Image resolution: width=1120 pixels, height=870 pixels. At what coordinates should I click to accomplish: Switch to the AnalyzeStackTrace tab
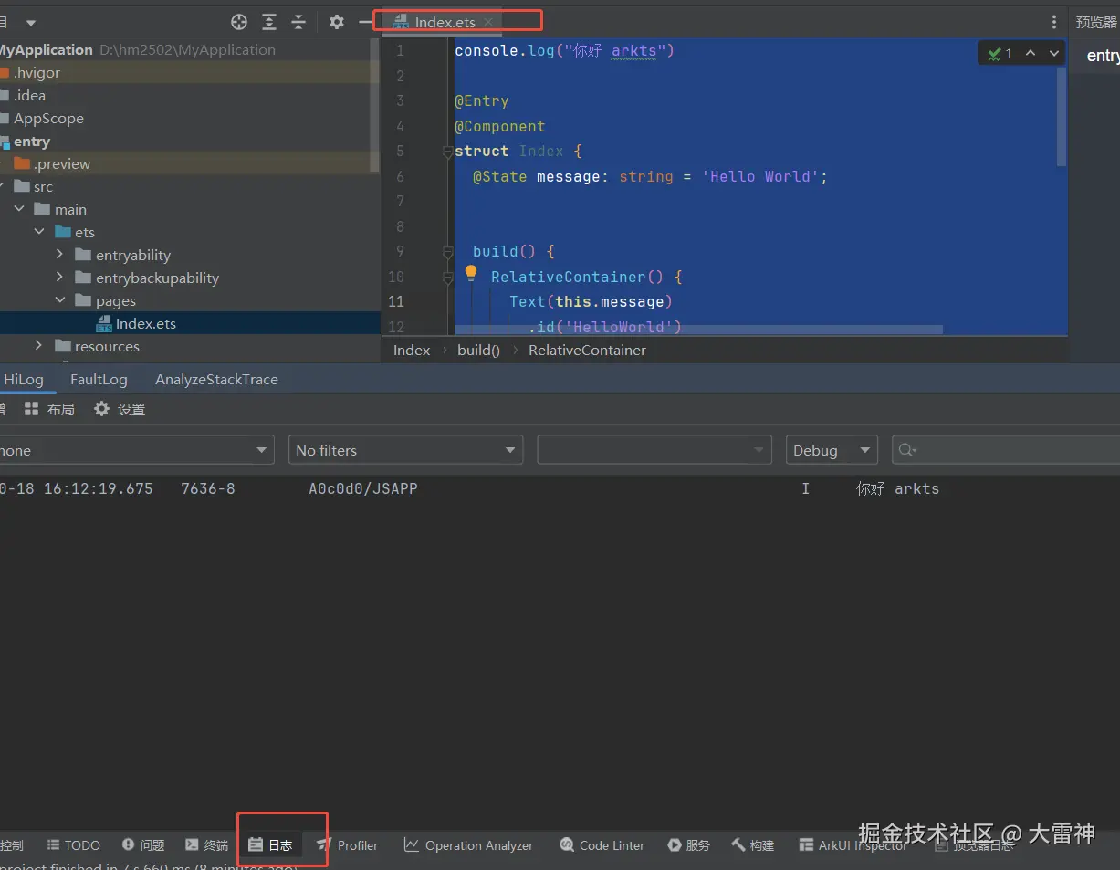pyautogui.click(x=216, y=380)
